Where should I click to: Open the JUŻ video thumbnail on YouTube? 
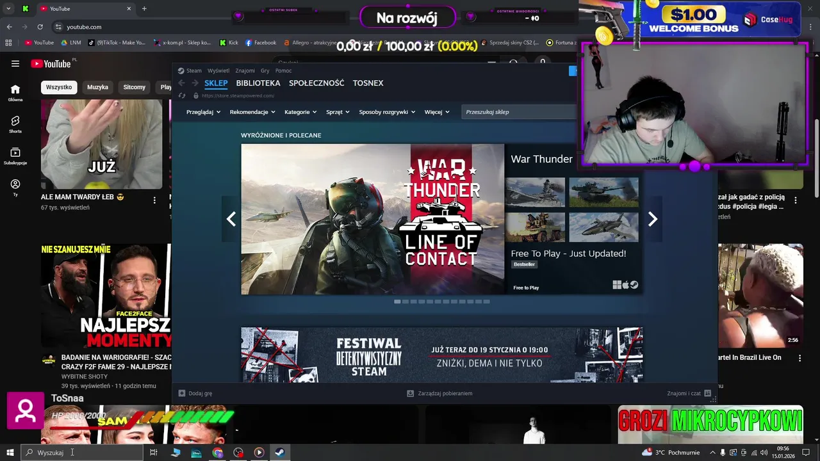(x=102, y=144)
